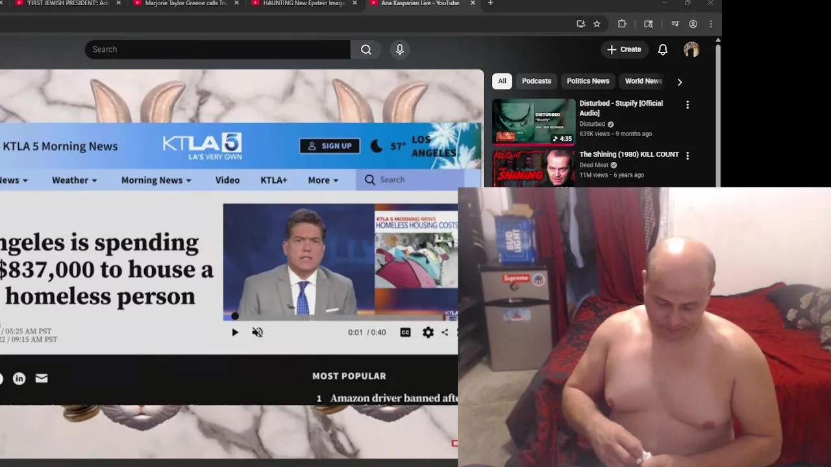Share the KTLA video via share icon
The image size is (831, 467).
(445, 332)
